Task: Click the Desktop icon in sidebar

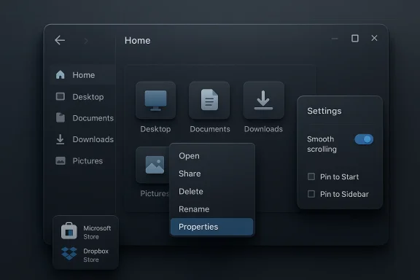Action: 61,96
